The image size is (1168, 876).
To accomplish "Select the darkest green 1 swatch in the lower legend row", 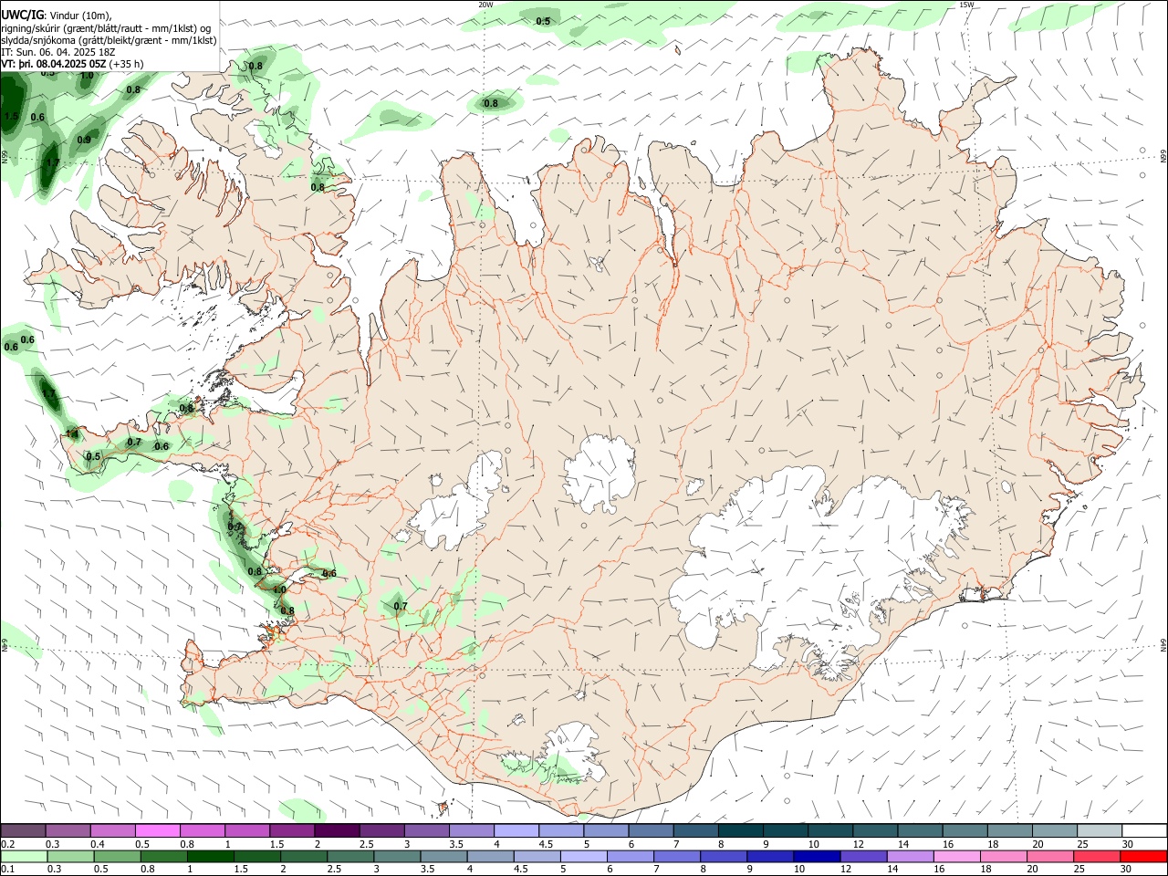I will pos(210,856).
